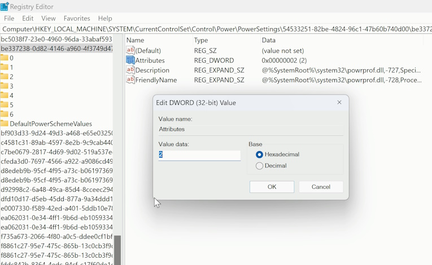The width and height of the screenshot is (432, 265).
Task: Click the REG_DWORD type cell
Action: pyautogui.click(x=214, y=60)
